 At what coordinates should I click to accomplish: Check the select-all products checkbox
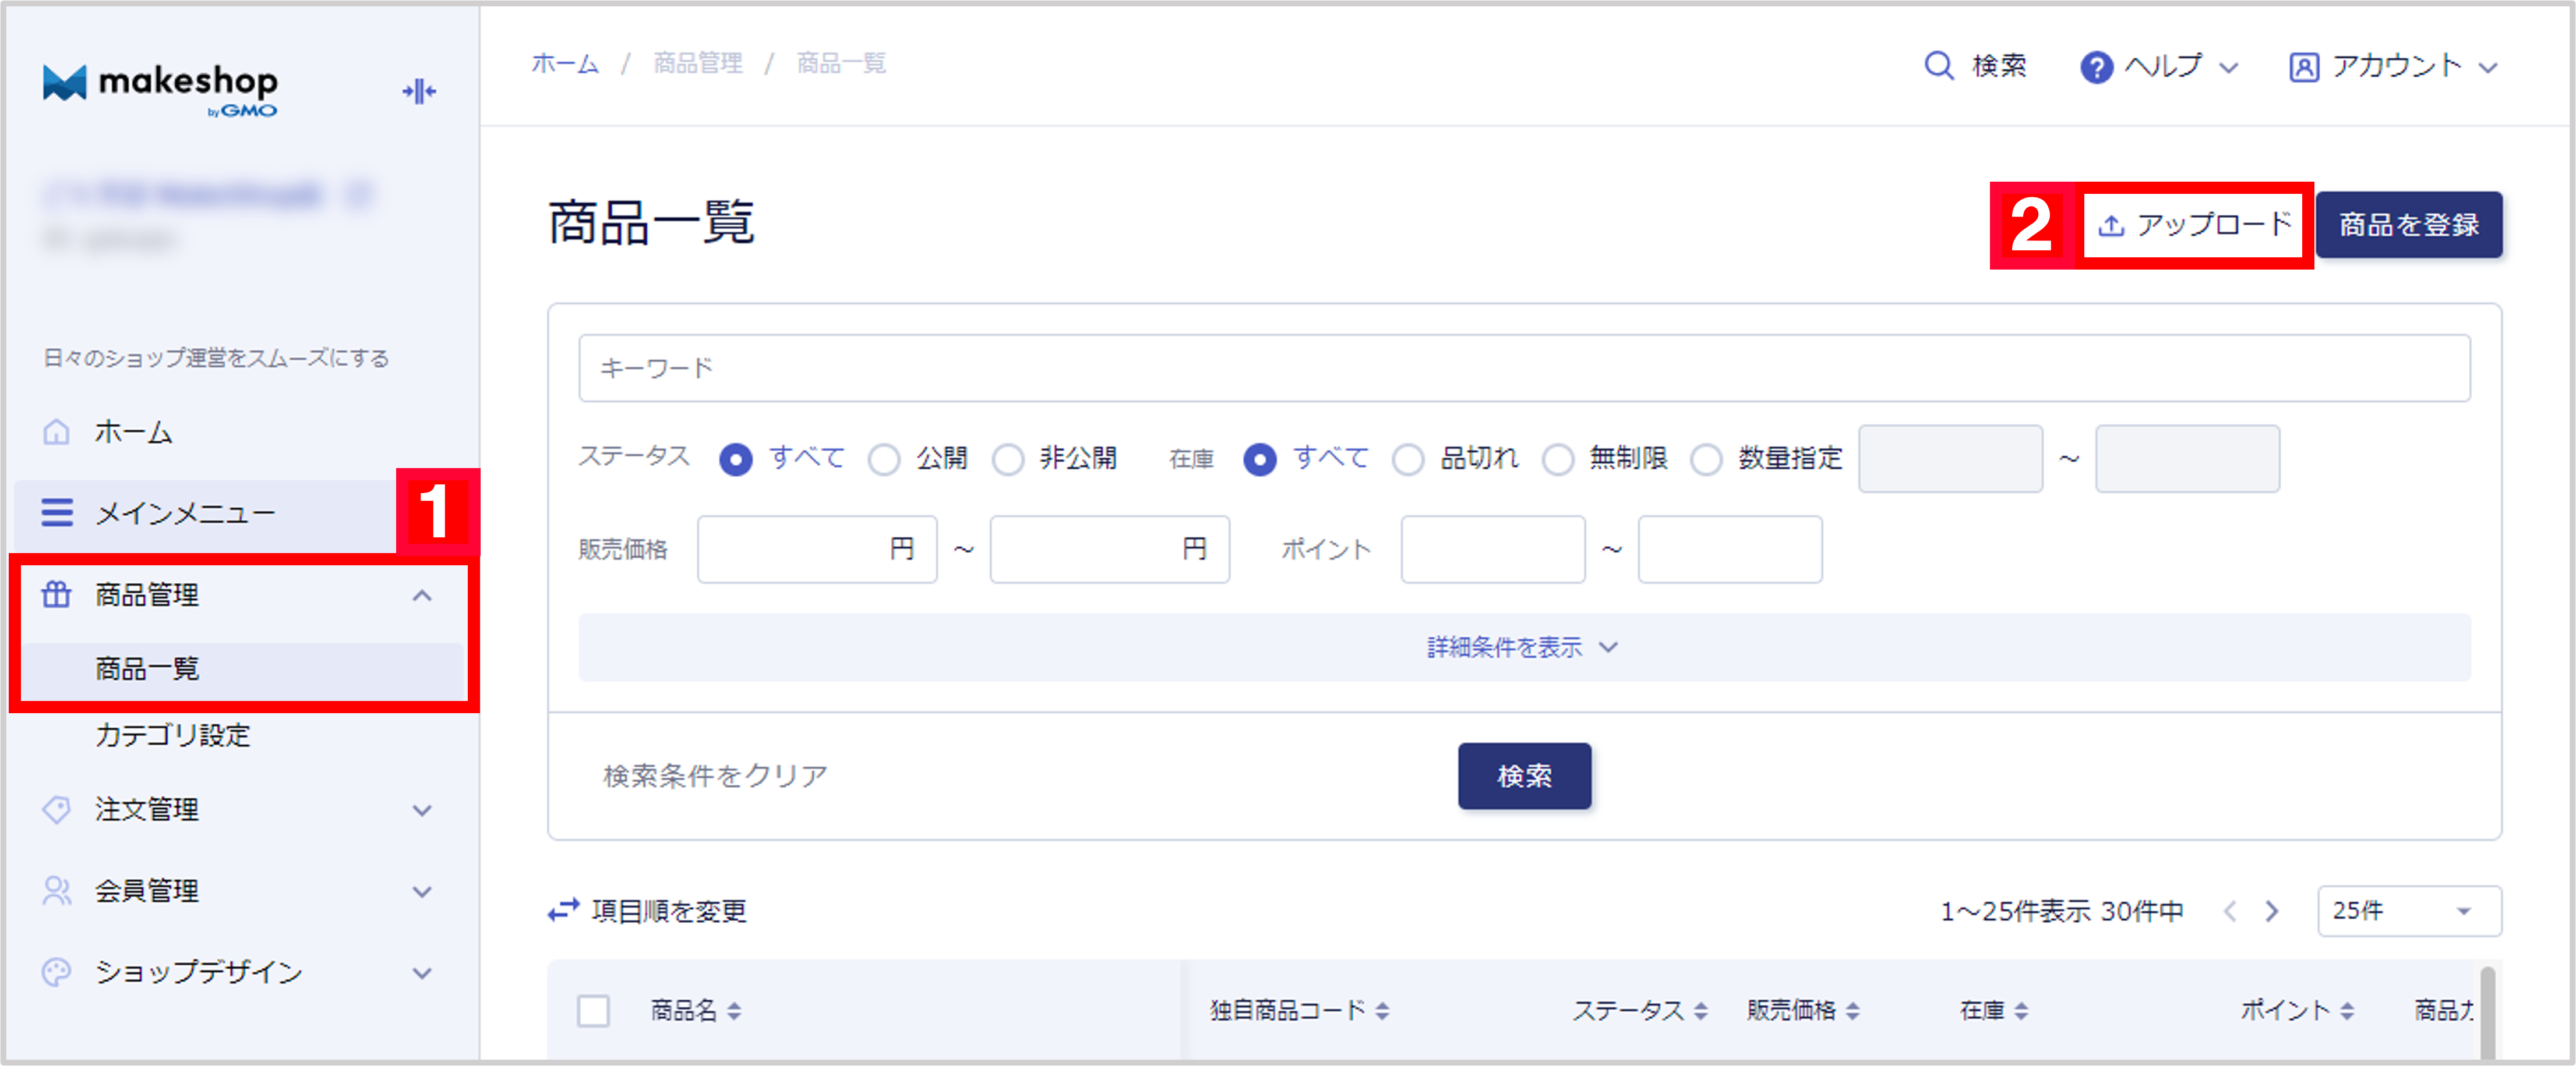point(593,1011)
